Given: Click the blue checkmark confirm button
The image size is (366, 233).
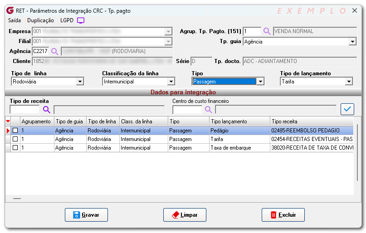Looking at the screenshot, I should [347, 109].
